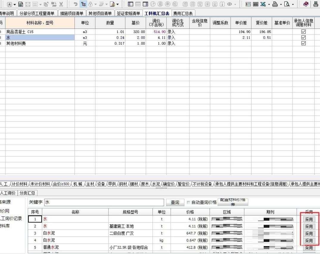Toggle the eye visibility icon in toolbar

pos(230,4)
